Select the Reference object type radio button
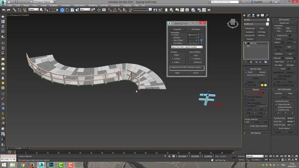 pyautogui.click(x=192, y=62)
